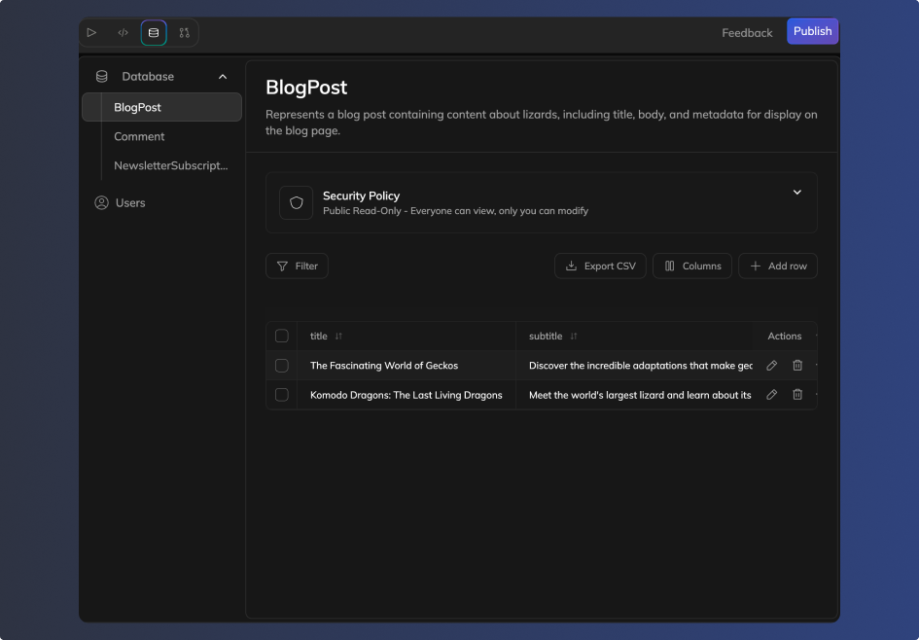This screenshot has width=919, height=640.
Task: Edit the Komodo Dragons row with pencil icon
Action: click(772, 395)
